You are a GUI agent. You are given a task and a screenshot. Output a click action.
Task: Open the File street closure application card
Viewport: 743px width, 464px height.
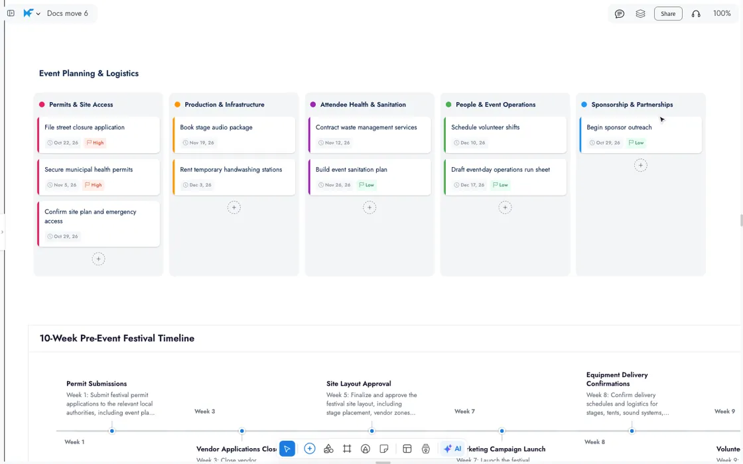[x=99, y=135]
